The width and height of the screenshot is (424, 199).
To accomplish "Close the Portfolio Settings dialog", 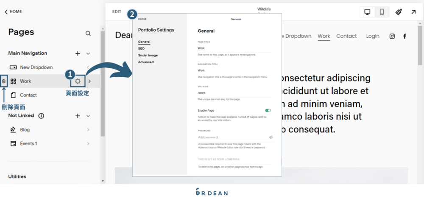I will pyautogui.click(x=142, y=19).
